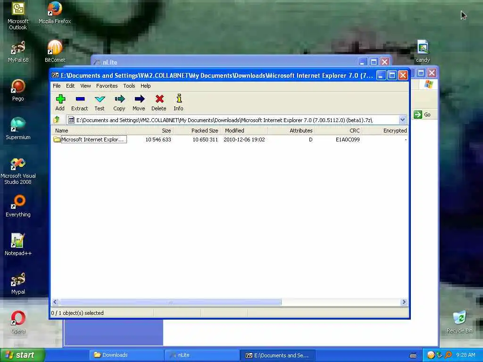Click the 7z icon in title bar

coord(55,75)
